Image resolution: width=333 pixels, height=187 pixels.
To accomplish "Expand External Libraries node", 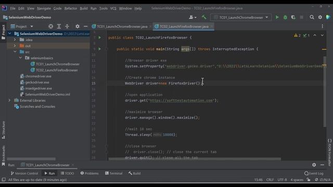I will point(9,100).
